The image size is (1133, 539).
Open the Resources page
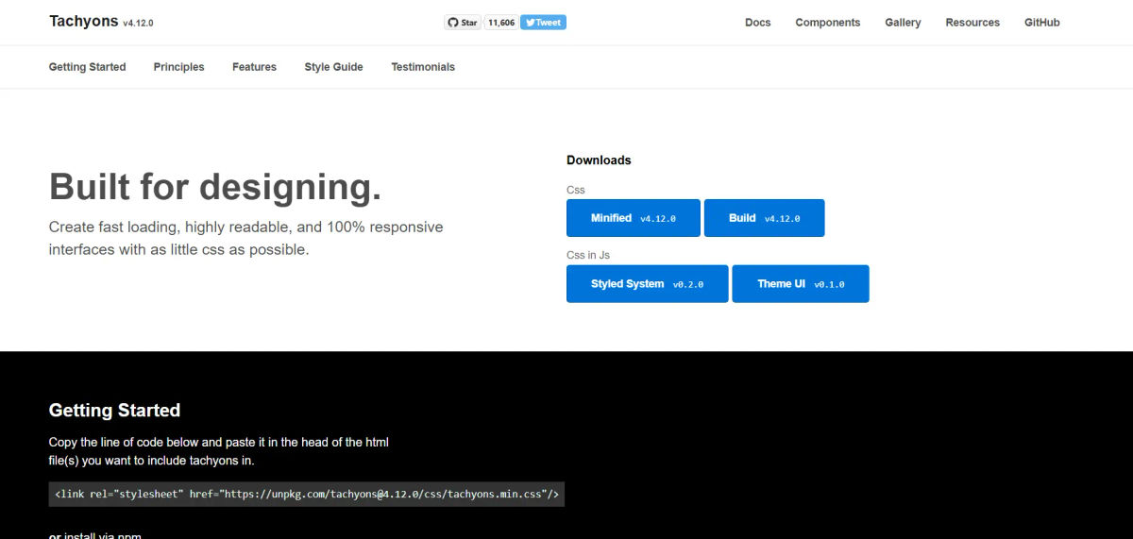972,23
